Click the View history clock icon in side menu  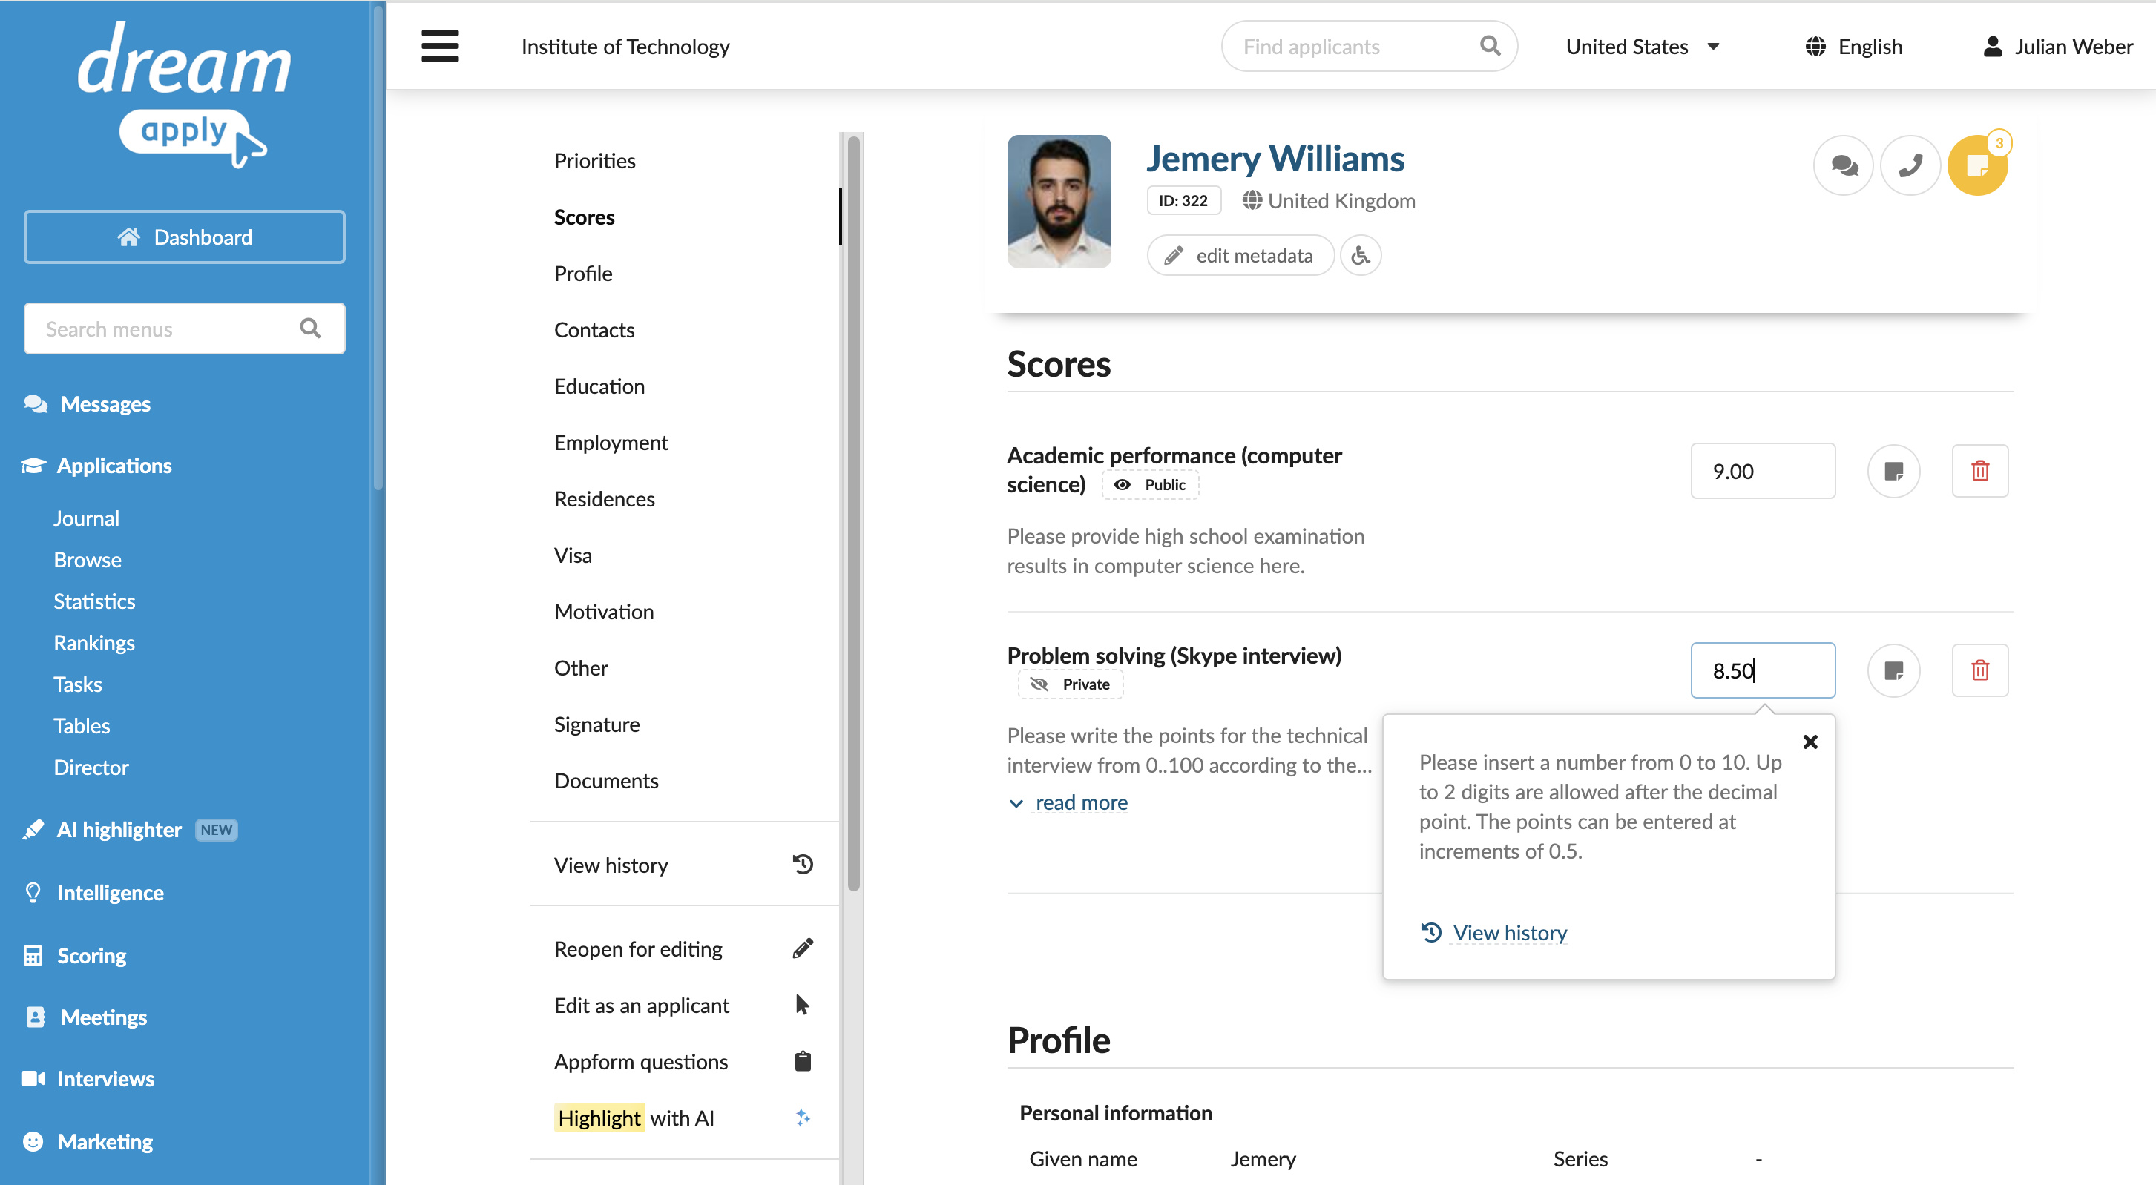803,864
